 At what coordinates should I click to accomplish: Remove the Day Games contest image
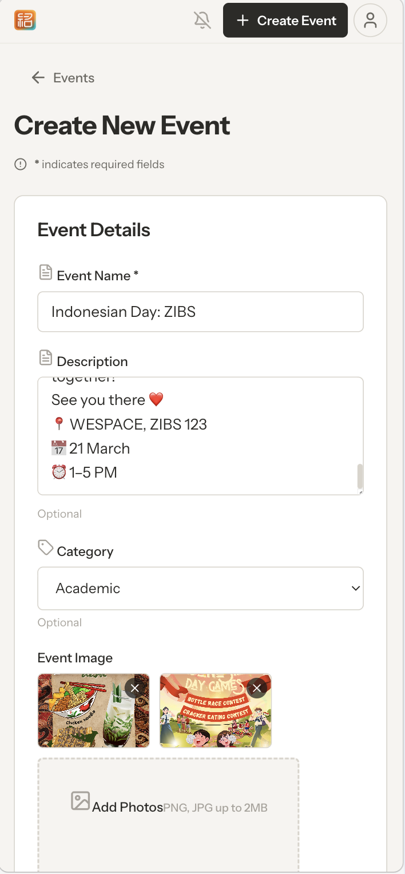pyautogui.click(x=256, y=688)
